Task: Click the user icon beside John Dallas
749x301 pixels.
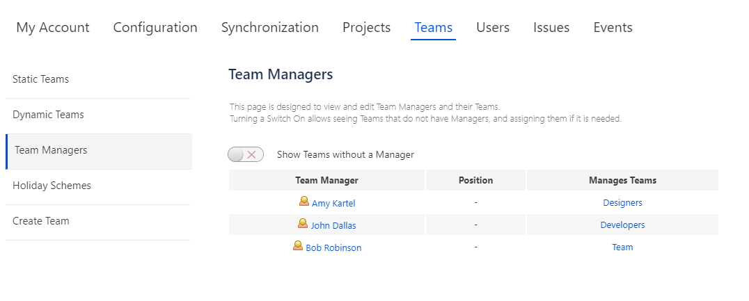Action: tap(303, 224)
